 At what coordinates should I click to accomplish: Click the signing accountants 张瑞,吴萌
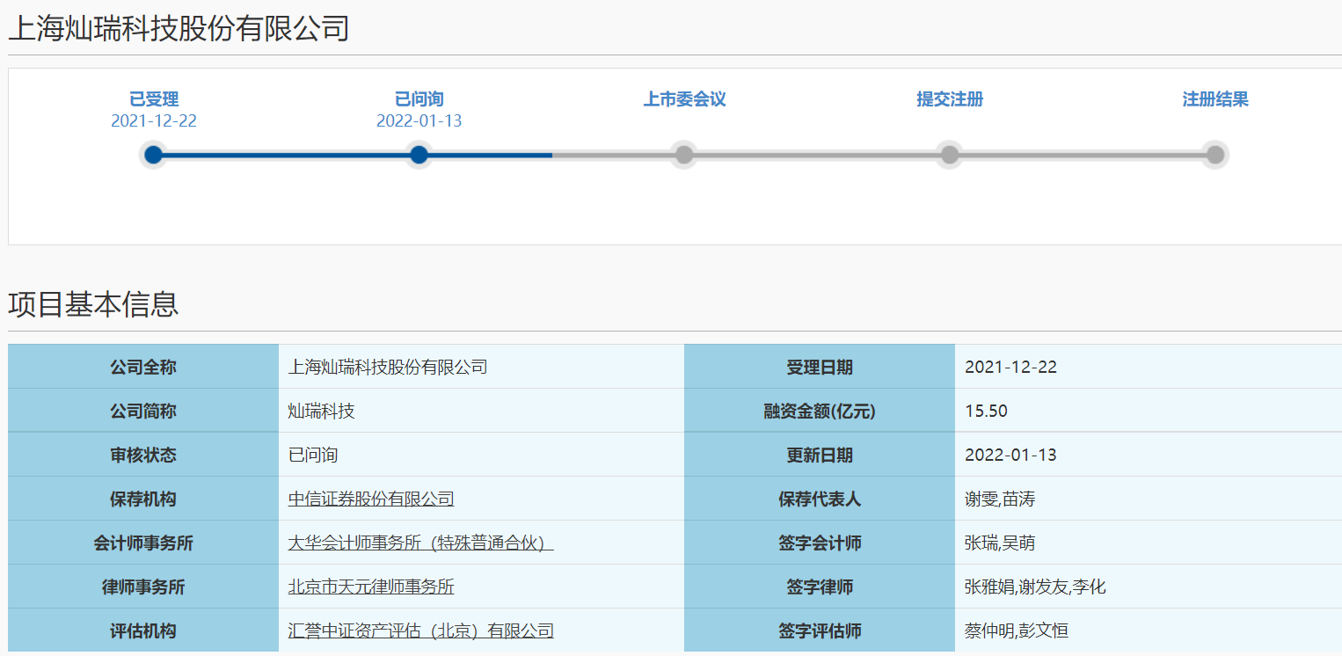(1000, 543)
